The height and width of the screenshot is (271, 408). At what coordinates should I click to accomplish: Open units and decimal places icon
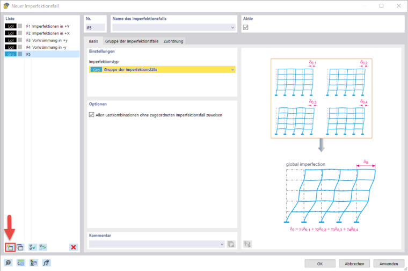[x=20, y=263]
